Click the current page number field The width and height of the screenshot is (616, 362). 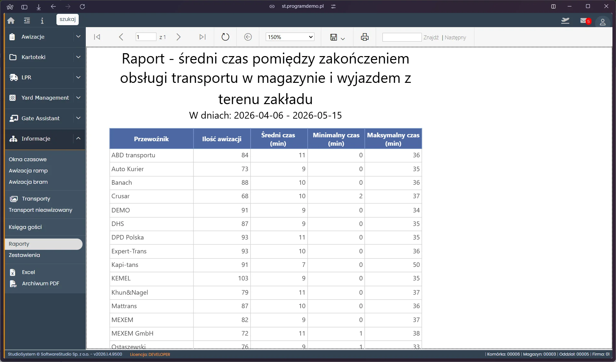(146, 37)
